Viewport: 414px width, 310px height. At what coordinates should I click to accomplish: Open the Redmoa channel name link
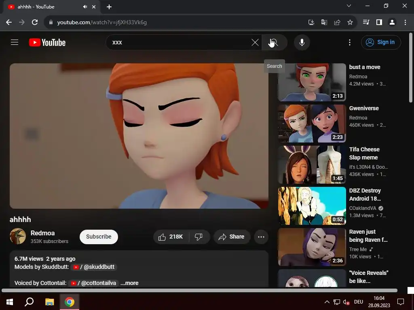click(x=42, y=233)
